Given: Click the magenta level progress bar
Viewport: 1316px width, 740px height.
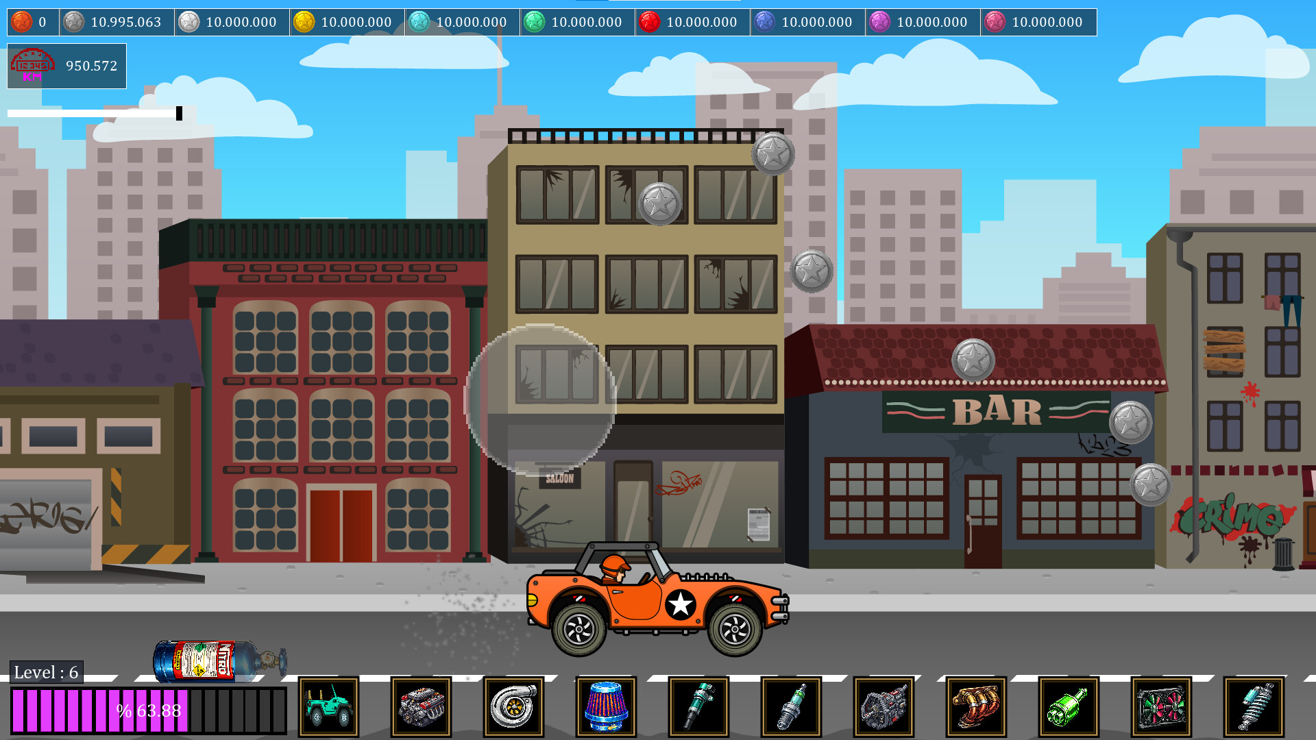Looking at the screenshot, I should [148, 711].
